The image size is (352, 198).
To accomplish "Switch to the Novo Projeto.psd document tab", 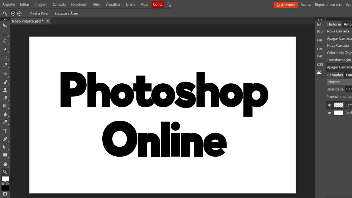I will [28, 21].
